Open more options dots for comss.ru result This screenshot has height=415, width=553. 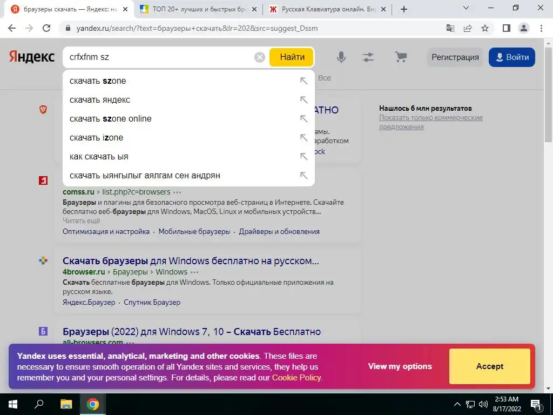[x=177, y=192]
